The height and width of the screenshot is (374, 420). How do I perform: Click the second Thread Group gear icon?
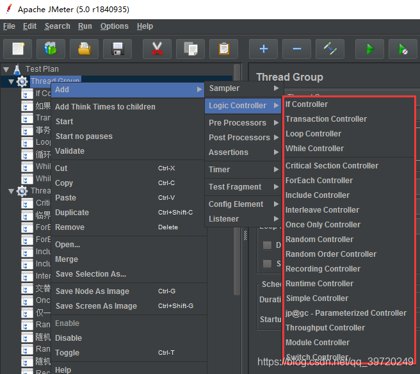point(22,191)
